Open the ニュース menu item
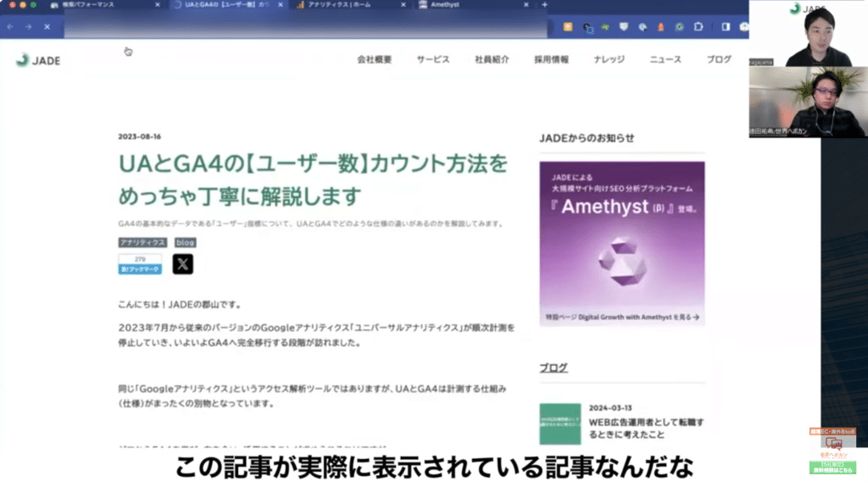 pos(665,59)
